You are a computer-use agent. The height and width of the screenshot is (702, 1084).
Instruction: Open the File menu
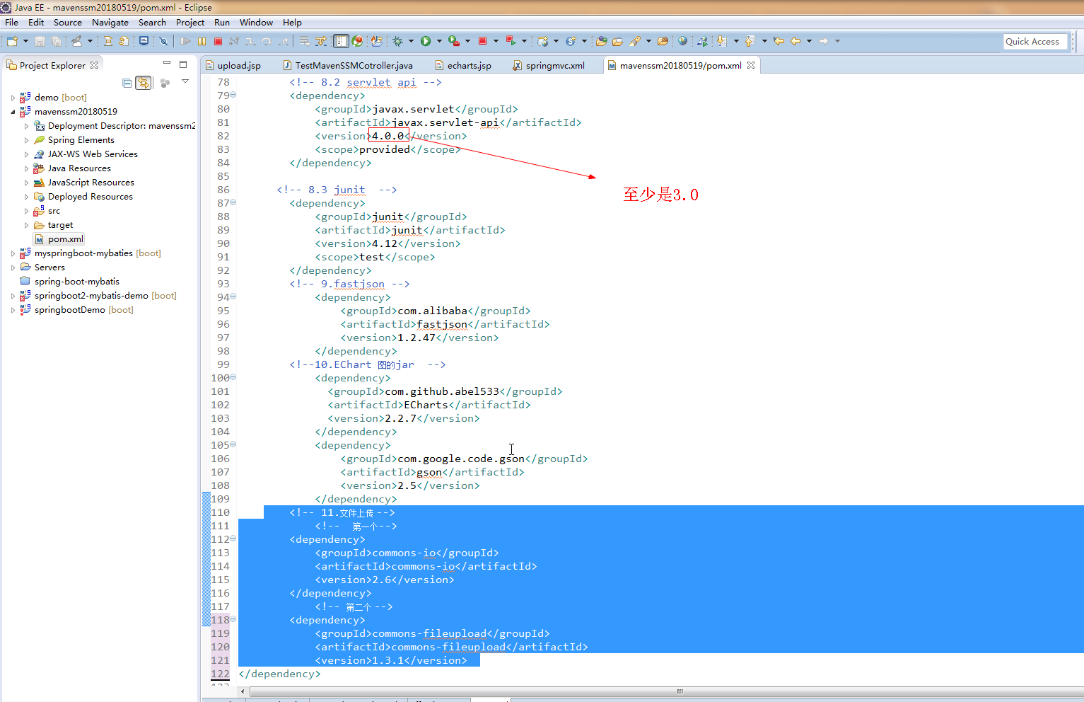point(12,23)
